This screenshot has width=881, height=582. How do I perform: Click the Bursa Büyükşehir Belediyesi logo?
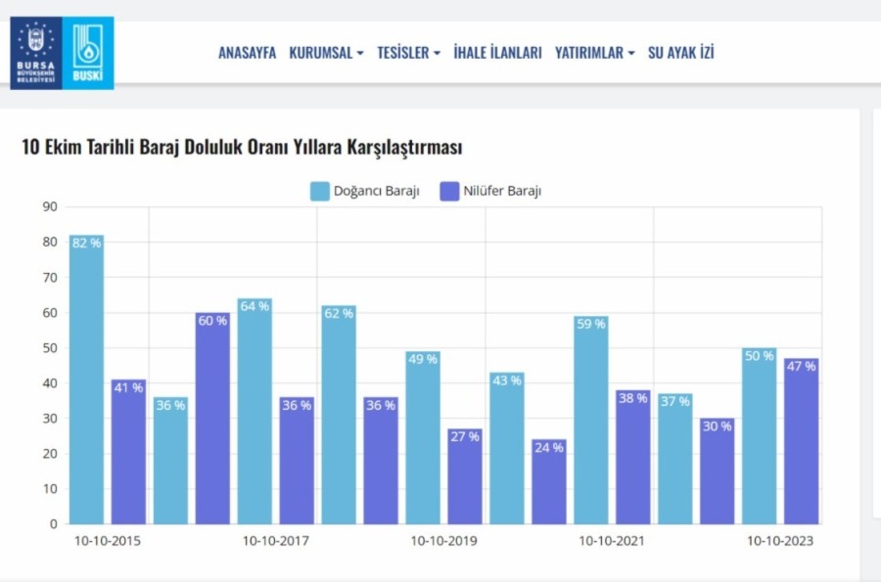coord(36,53)
